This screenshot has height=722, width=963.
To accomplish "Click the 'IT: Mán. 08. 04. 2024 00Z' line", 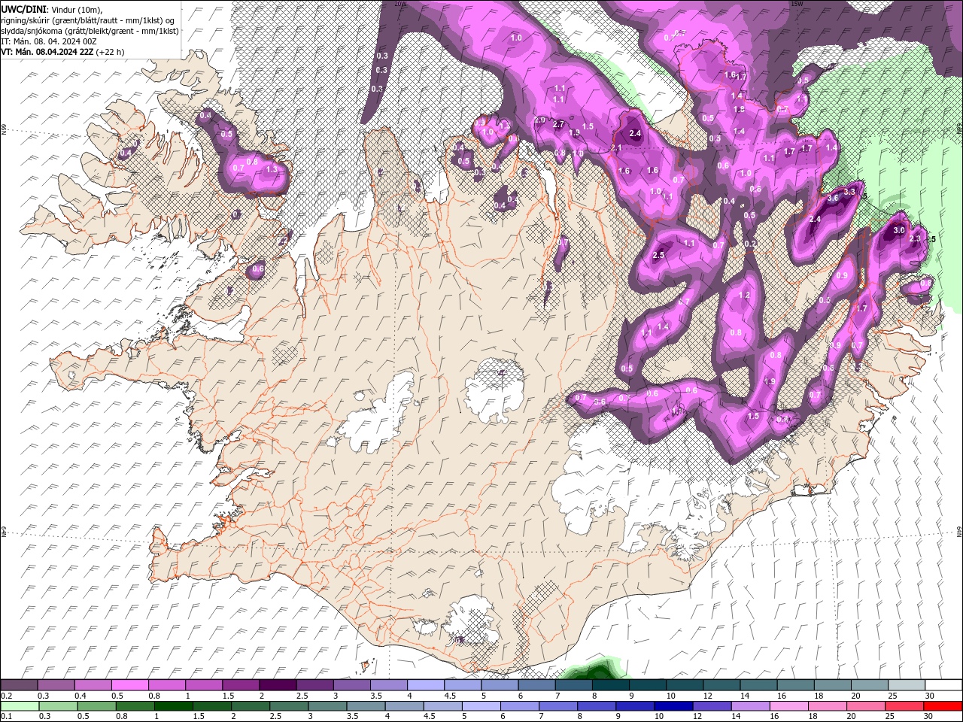I will 50,41.
